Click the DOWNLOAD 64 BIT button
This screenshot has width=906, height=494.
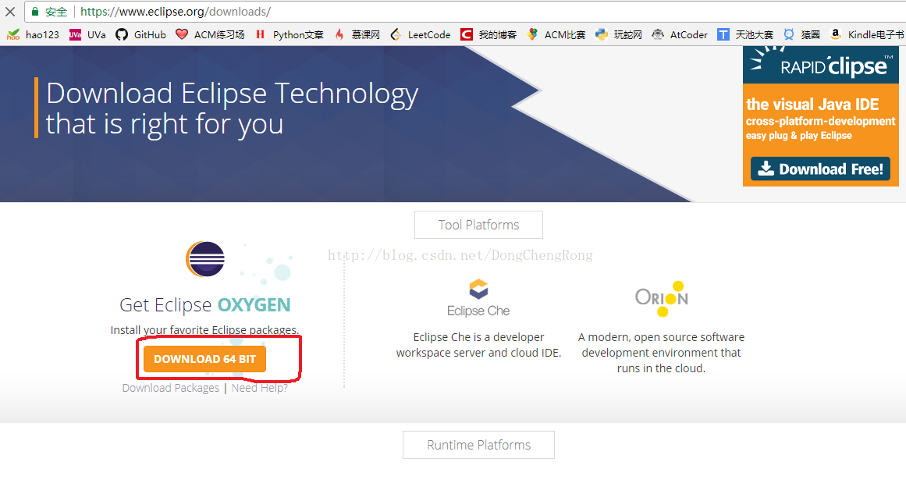pyautogui.click(x=204, y=359)
